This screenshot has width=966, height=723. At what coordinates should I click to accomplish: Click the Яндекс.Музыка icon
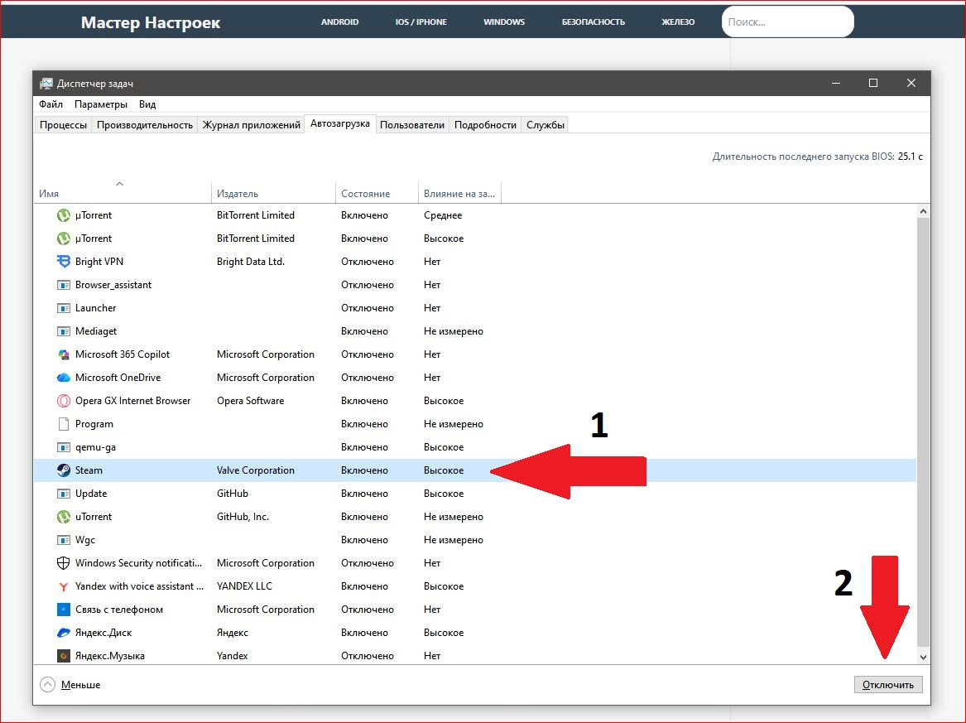tap(64, 656)
